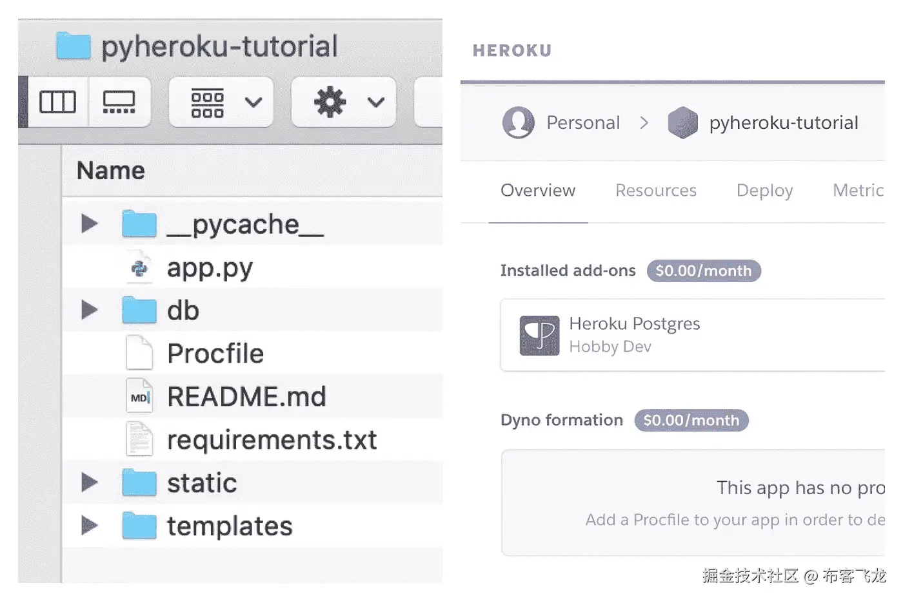Select the templates folder icon
Viewport: 903px width, 601px height.
[x=139, y=526]
